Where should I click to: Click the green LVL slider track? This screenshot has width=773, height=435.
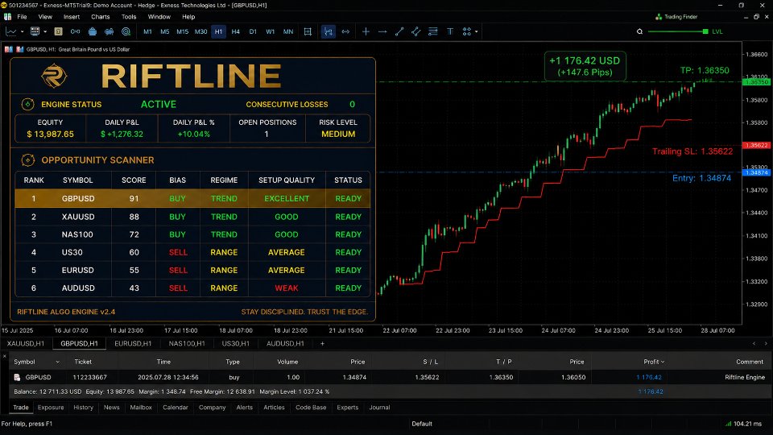click(676, 31)
